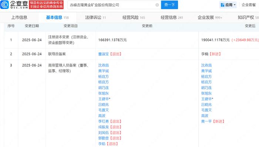The image size is (259, 147).
Task: Open 黄学斌 link in 变更前 column
Action: point(104,71)
